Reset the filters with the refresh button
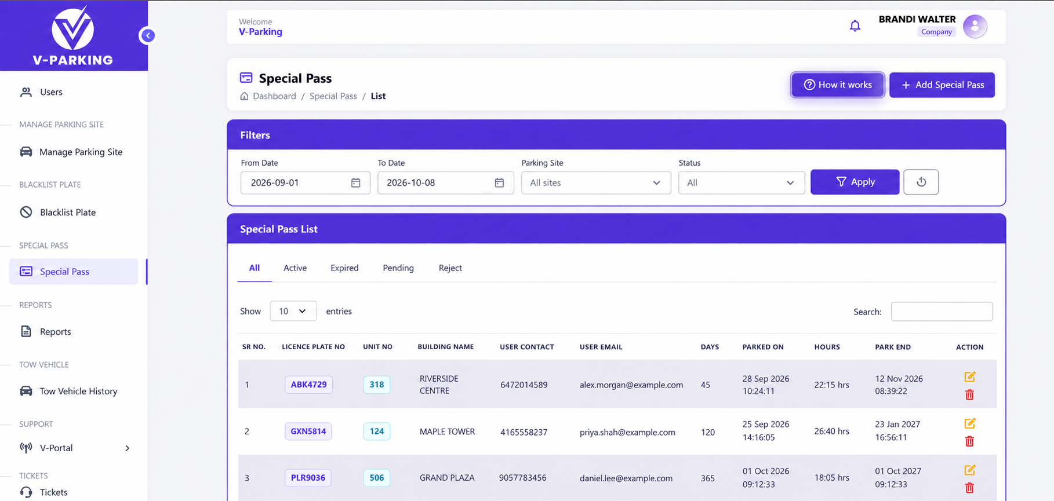The height and width of the screenshot is (501, 1054). click(921, 182)
